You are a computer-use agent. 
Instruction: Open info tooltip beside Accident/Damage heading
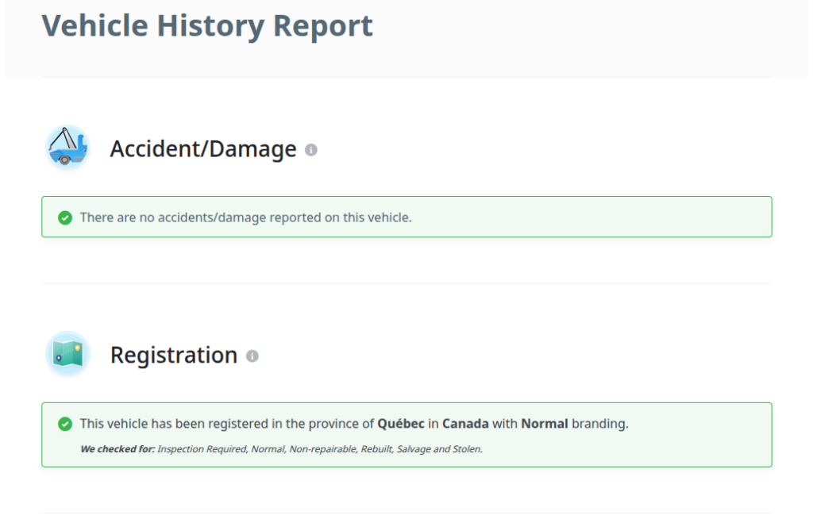click(311, 149)
